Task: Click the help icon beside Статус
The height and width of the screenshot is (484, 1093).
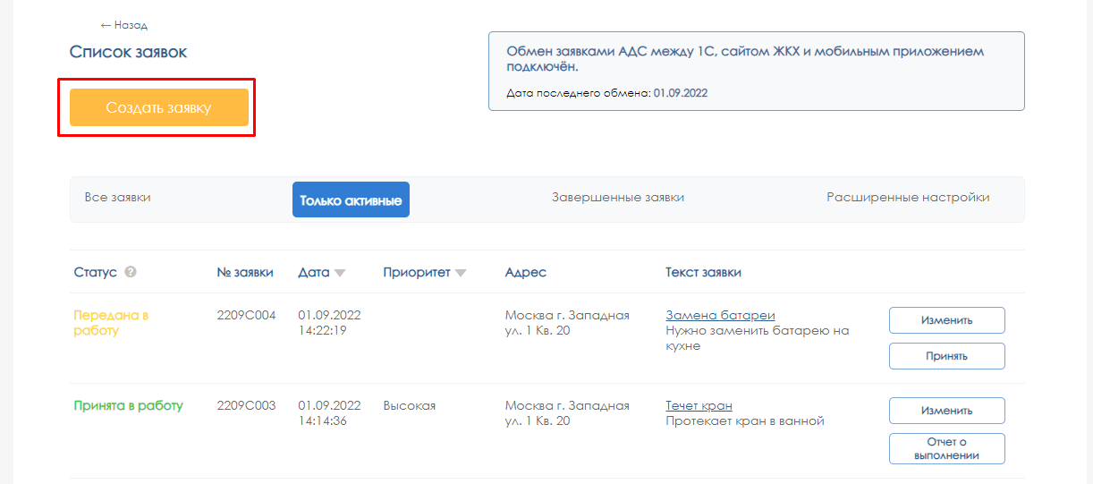Action: click(131, 273)
